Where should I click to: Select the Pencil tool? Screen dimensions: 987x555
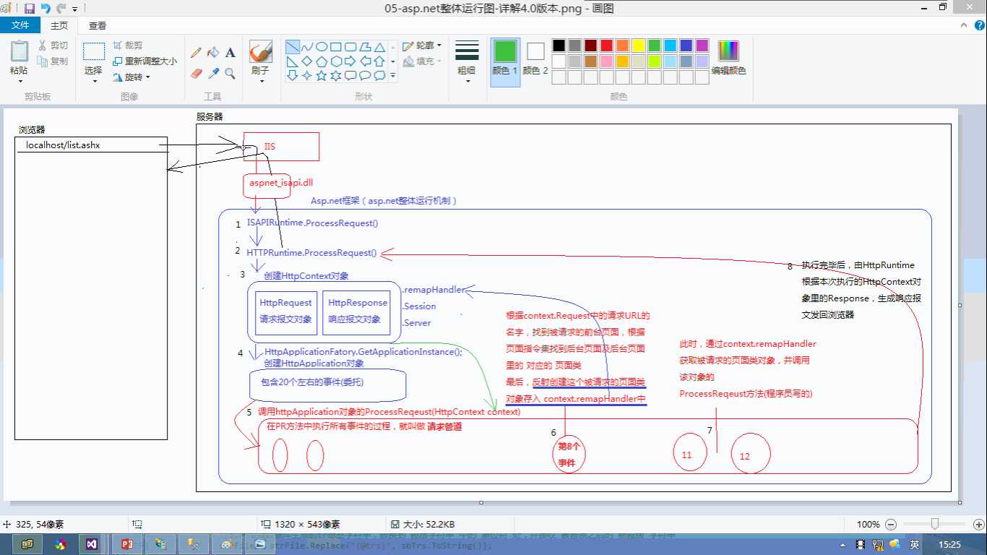point(196,53)
